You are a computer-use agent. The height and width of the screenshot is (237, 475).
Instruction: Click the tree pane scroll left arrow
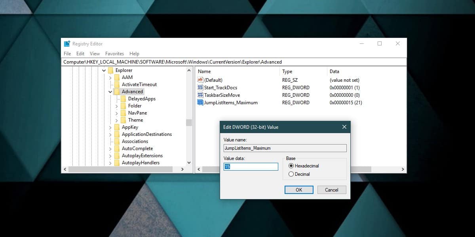pyautogui.click(x=65, y=169)
